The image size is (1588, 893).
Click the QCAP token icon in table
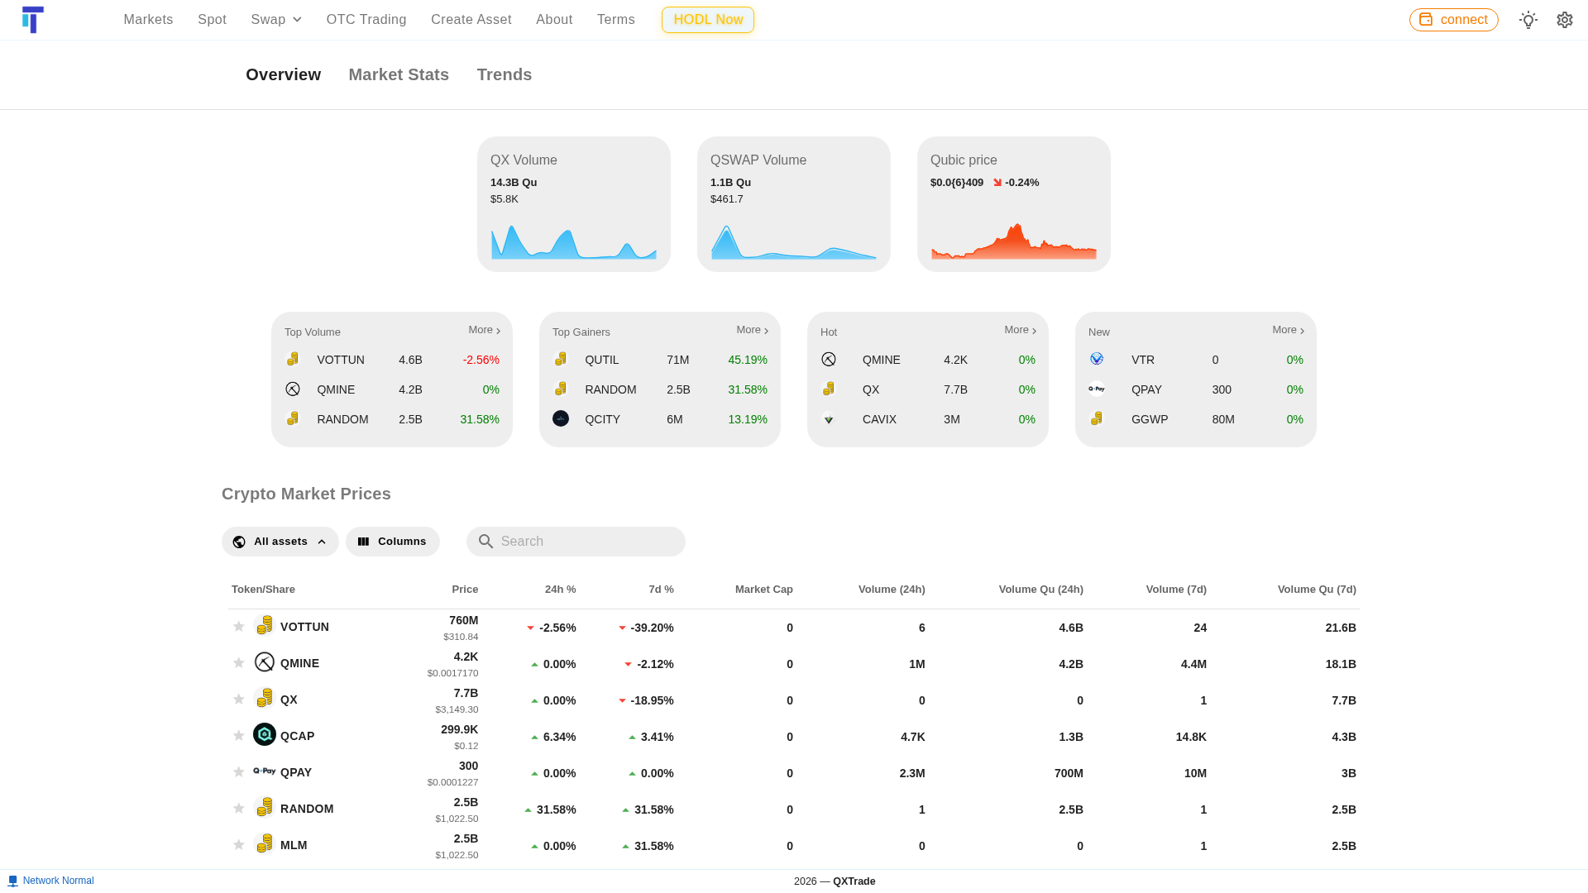(265, 734)
